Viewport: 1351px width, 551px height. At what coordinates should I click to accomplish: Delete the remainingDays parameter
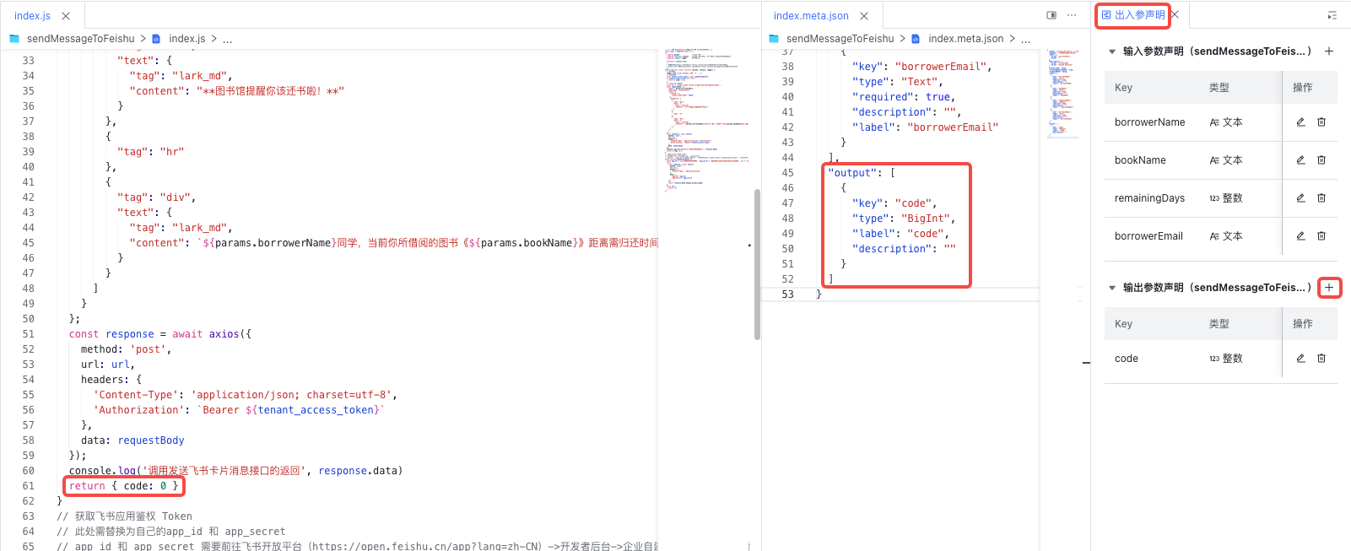click(x=1321, y=198)
